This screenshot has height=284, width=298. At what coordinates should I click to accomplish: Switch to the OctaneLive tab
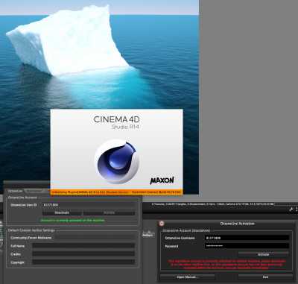[x=15, y=191]
